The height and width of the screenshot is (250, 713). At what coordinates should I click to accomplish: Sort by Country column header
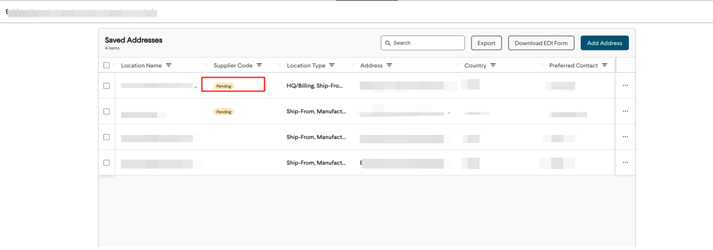[475, 65]
